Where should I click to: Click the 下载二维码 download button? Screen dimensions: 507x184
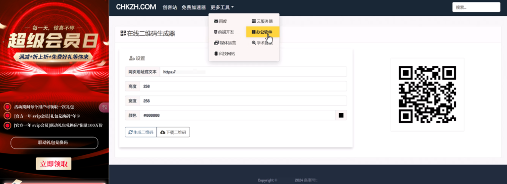[x=173, y=132]
